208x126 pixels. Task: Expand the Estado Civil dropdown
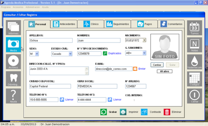pos(70,54)
